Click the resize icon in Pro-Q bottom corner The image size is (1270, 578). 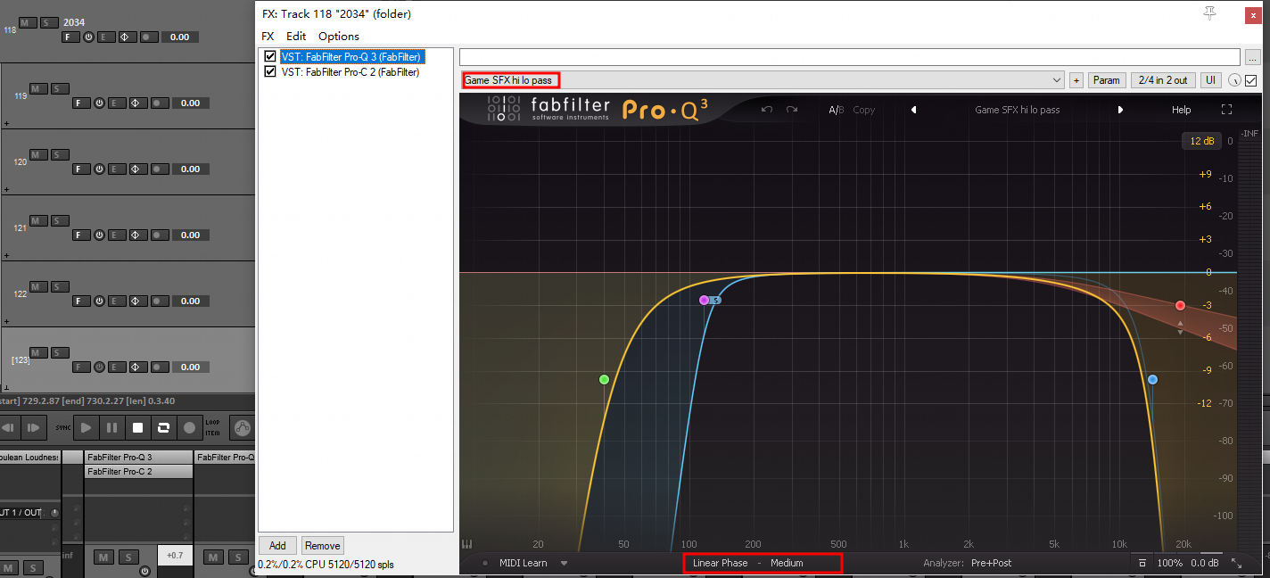click(x=1236, y=563)
